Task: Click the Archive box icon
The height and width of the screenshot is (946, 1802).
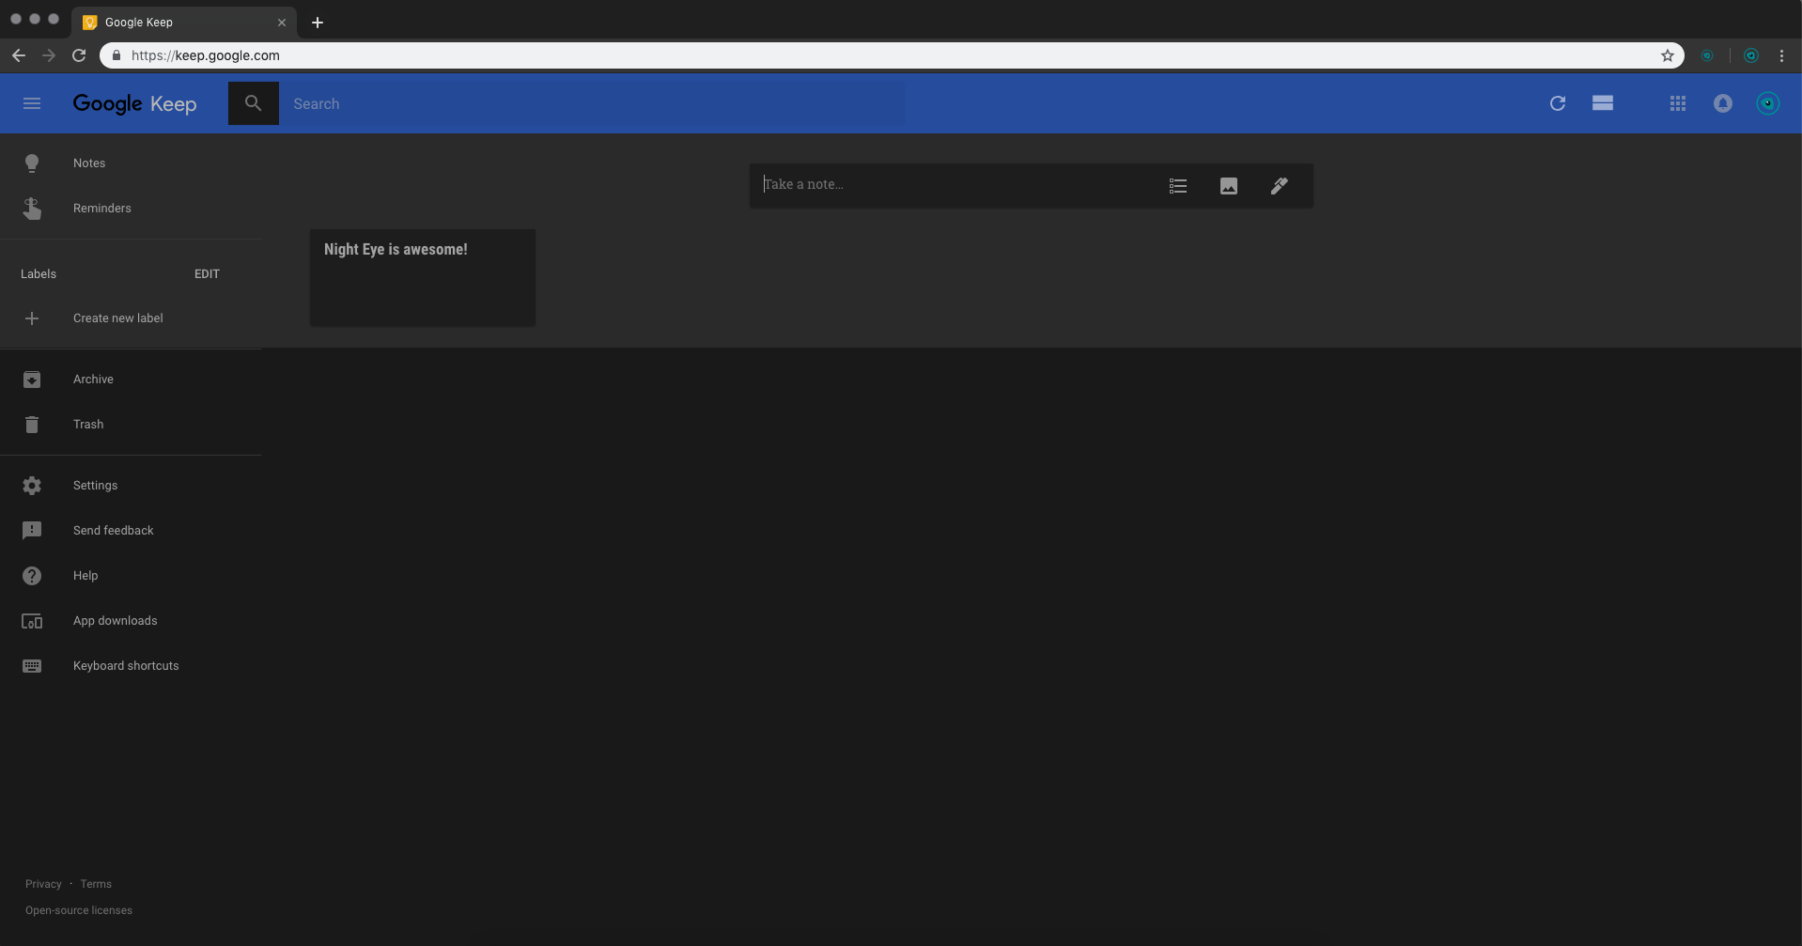Action: [32, 380]
